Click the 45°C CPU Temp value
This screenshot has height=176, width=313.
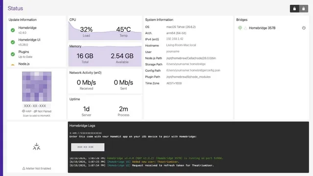coord(123,29)
